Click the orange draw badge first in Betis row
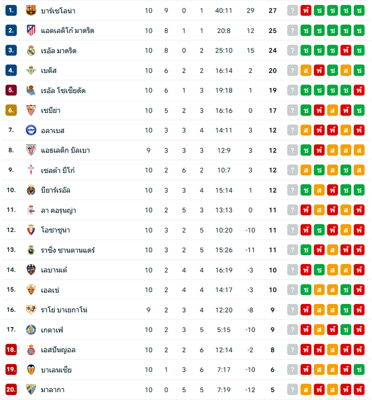 tap(305, 70)
